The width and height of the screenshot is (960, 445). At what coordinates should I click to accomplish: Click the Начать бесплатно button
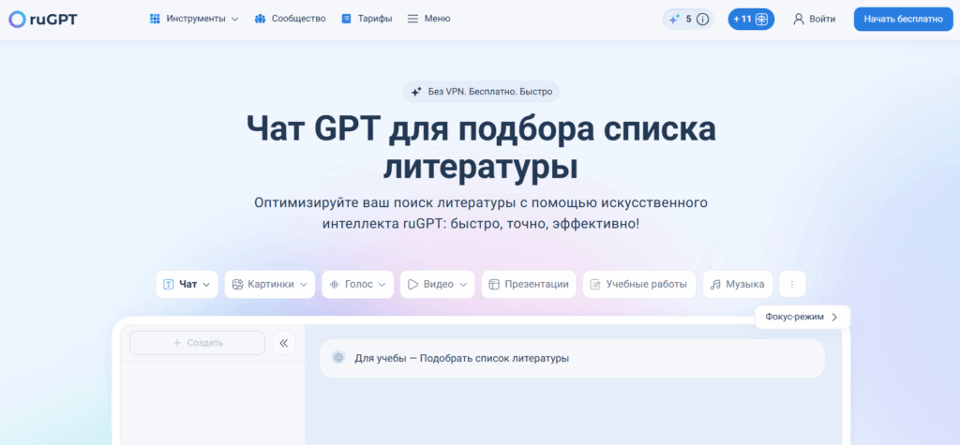click(x=904, y=19)
